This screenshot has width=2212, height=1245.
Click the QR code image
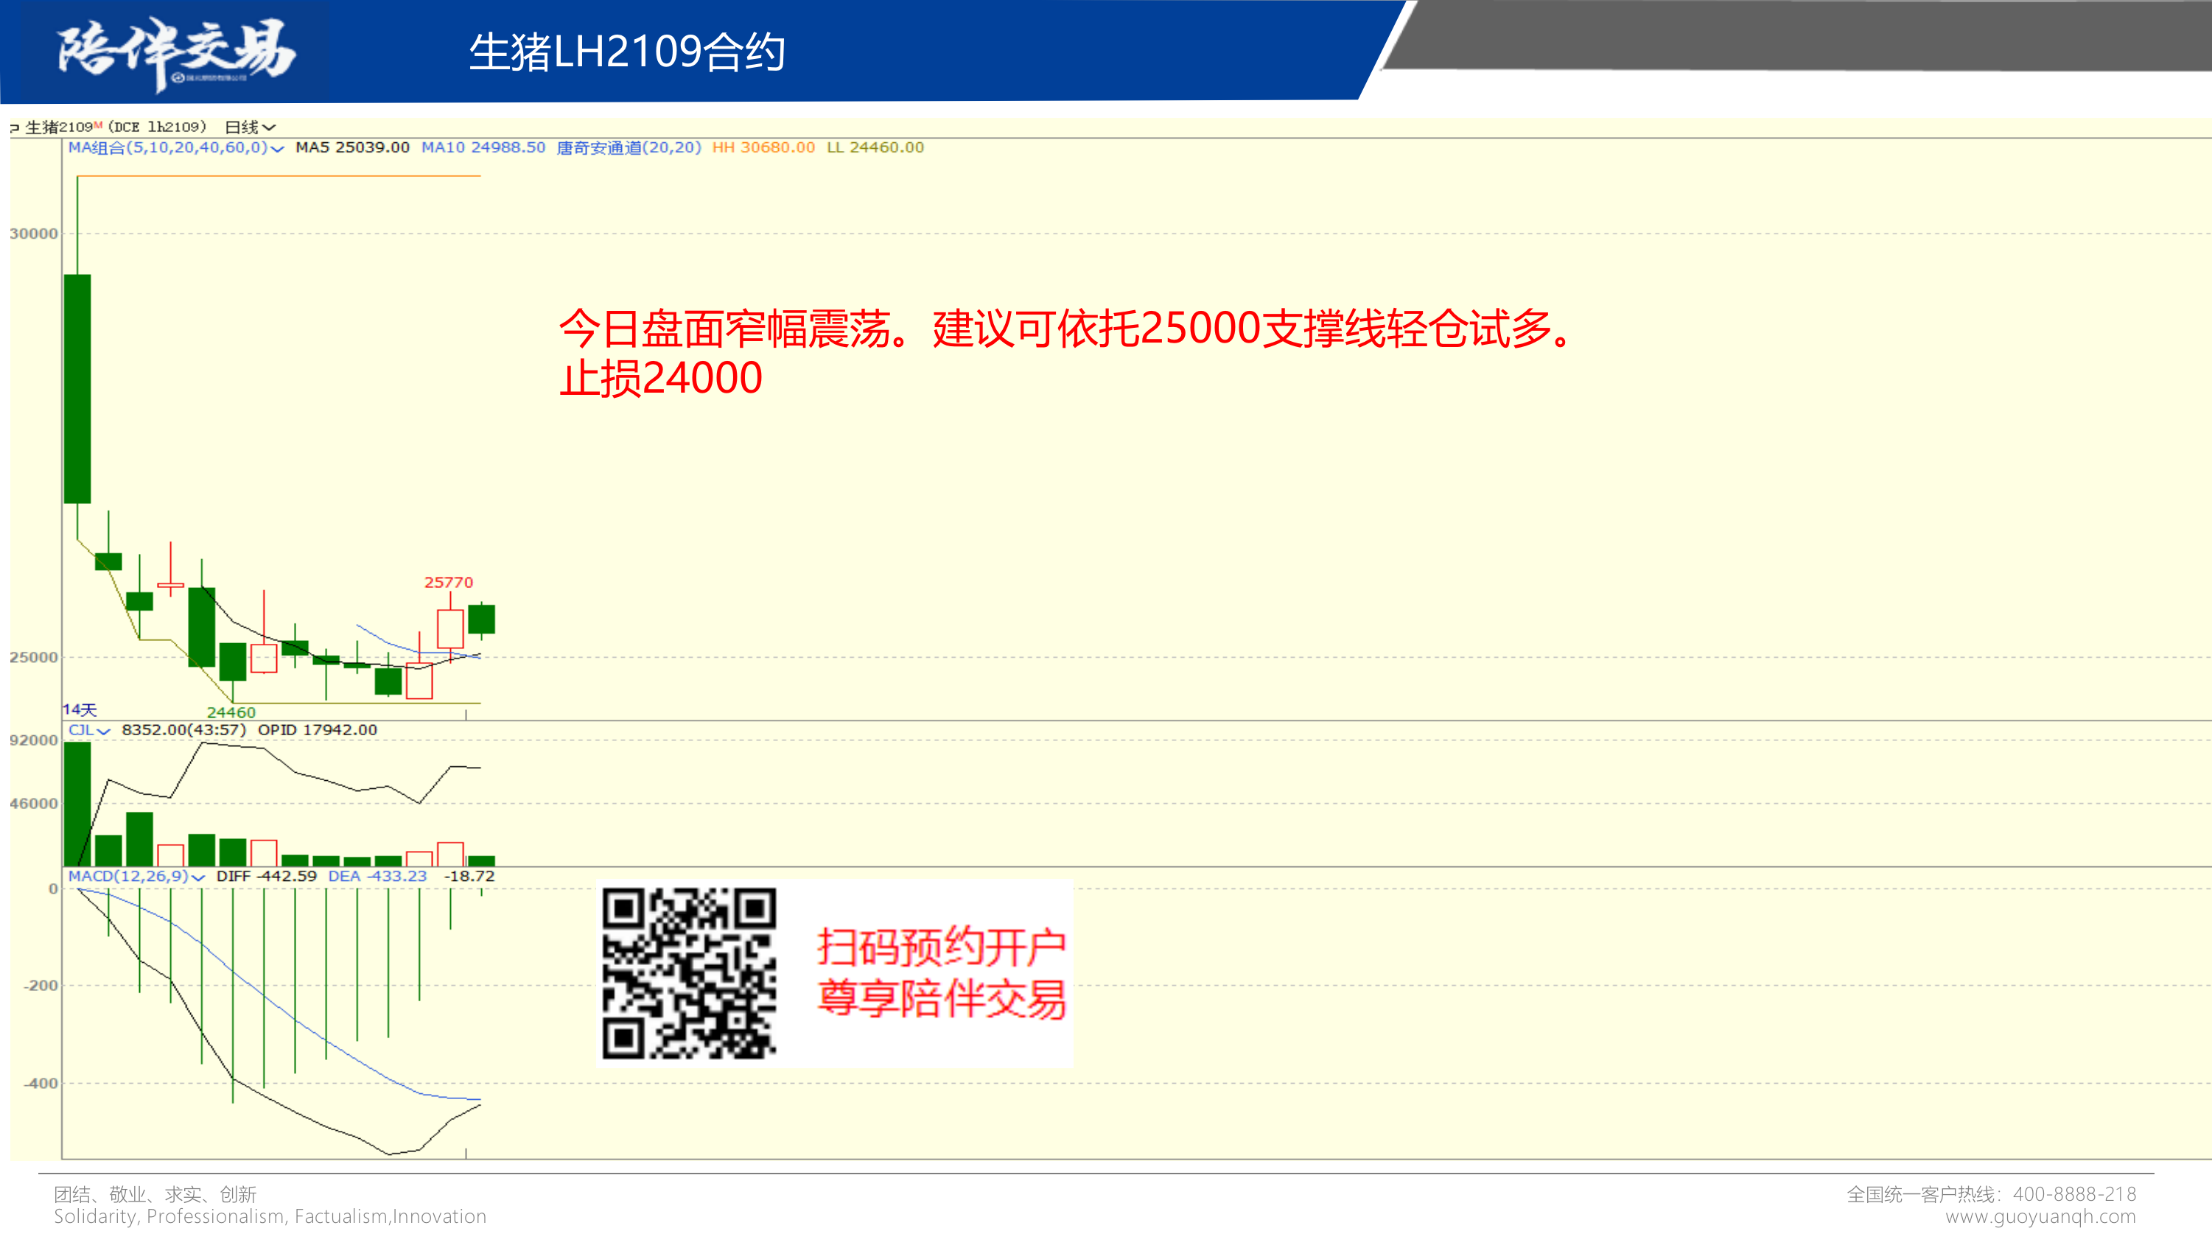click(689, 973)
